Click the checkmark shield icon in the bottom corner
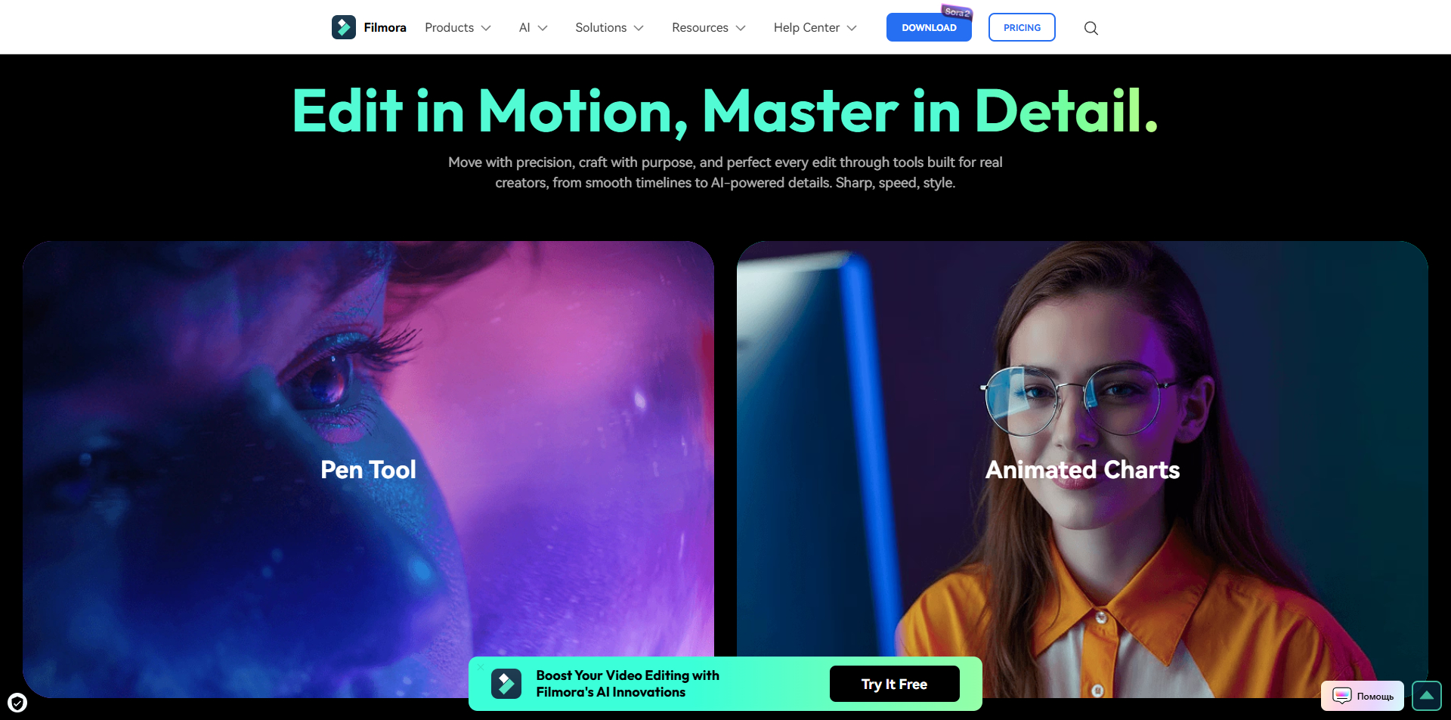The width and height of the screenshot is (1451, 720). pyautogui.click(x=17, y=703)
